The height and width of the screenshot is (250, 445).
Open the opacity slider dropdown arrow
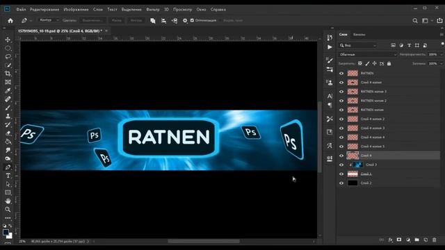(442, 54)
